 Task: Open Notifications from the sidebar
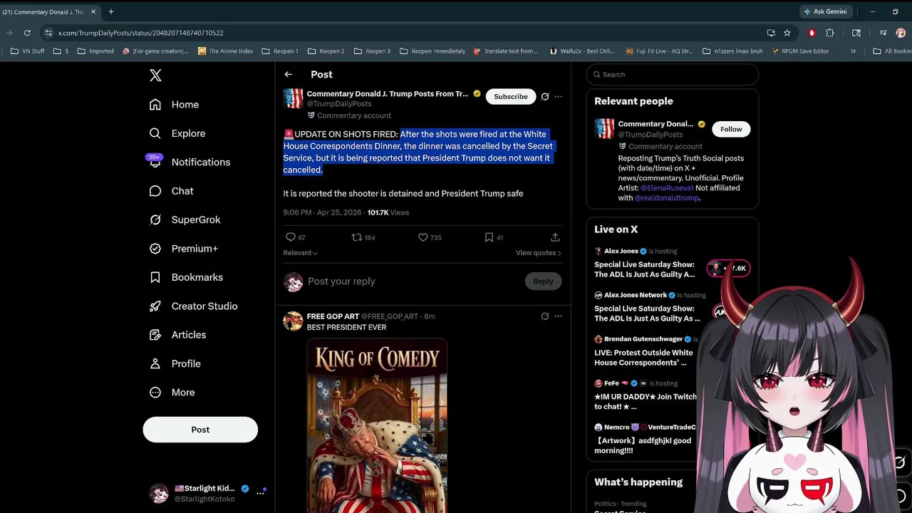pos(189,162)
